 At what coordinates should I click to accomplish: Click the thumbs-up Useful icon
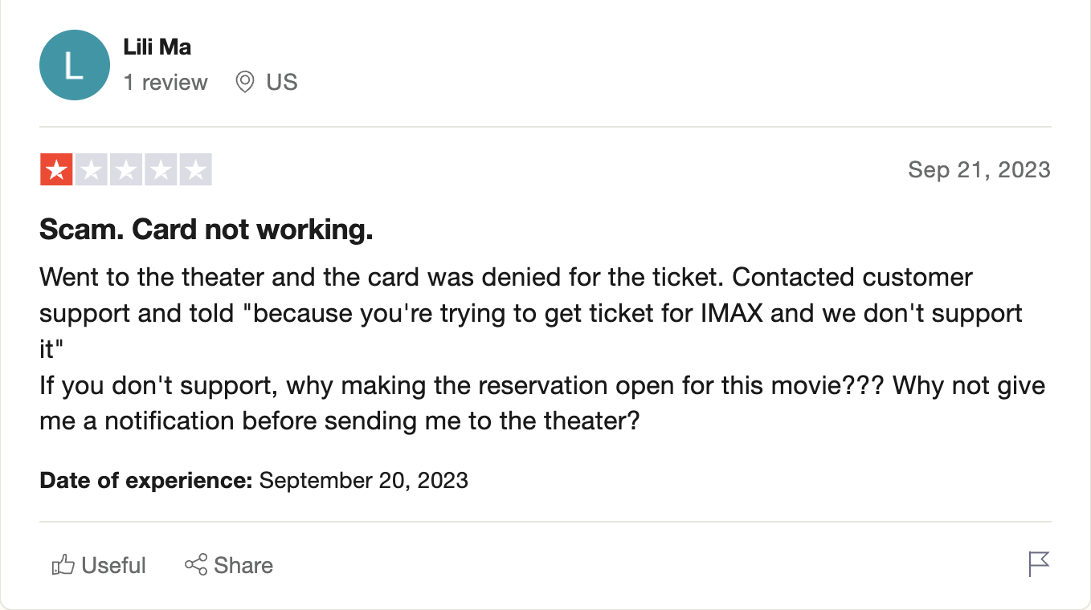[x=63, y=565]
